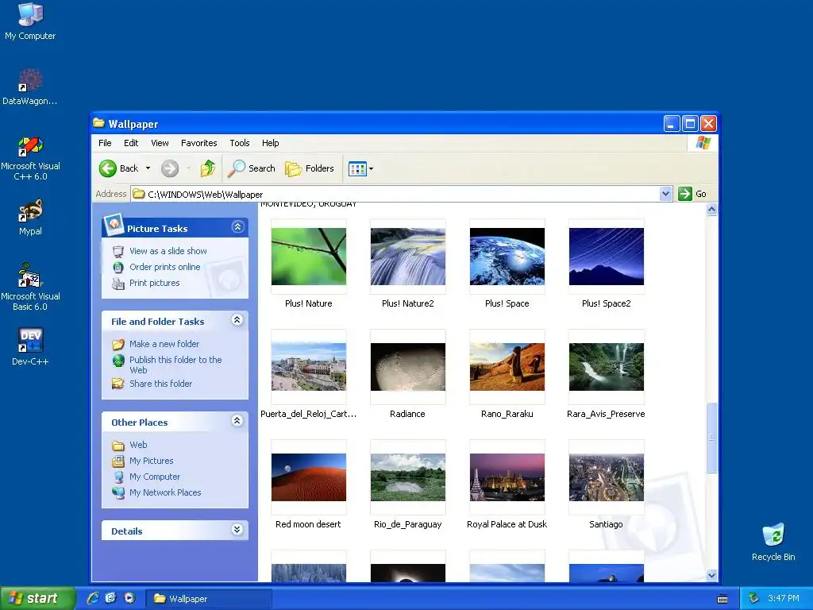Open the Search pane

pyautogui.click(x=252, y=168)
